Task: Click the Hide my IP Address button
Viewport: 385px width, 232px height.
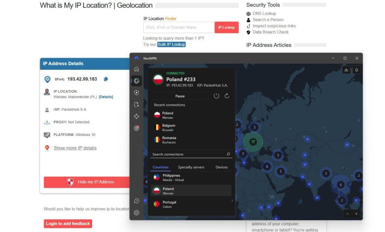Action: tap(87, 182)
